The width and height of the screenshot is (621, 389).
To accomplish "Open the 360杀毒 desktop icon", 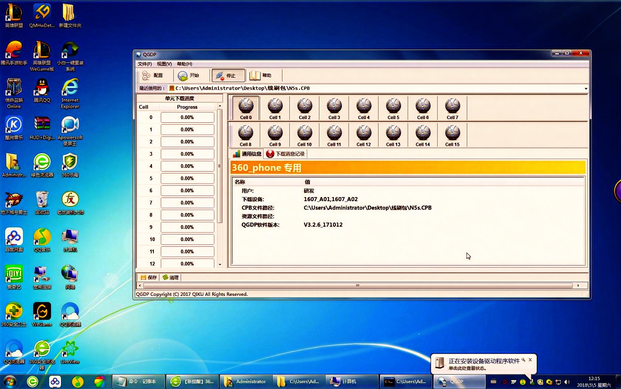I will click(x=70, y=165).
